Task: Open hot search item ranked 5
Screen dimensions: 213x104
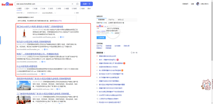Action: pos(111,74)
